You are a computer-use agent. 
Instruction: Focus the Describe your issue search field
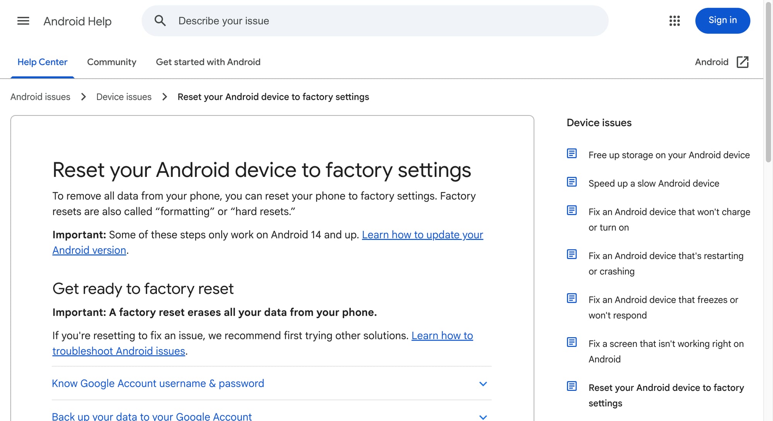375,21
